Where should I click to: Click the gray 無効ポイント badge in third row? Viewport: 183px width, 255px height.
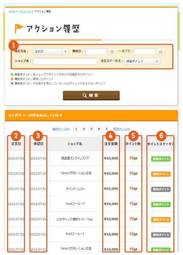[x=161, y=189]
